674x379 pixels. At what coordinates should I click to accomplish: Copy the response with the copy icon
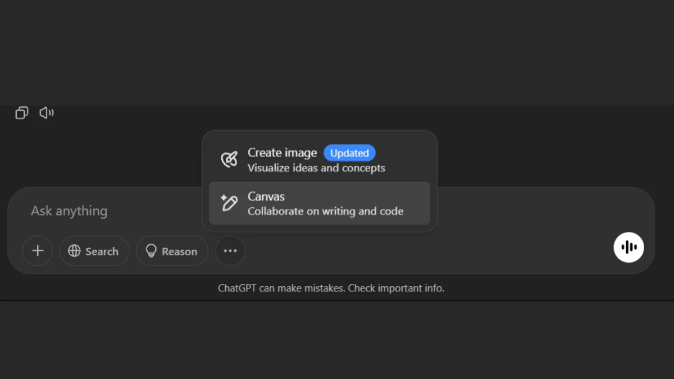(21, 113)
